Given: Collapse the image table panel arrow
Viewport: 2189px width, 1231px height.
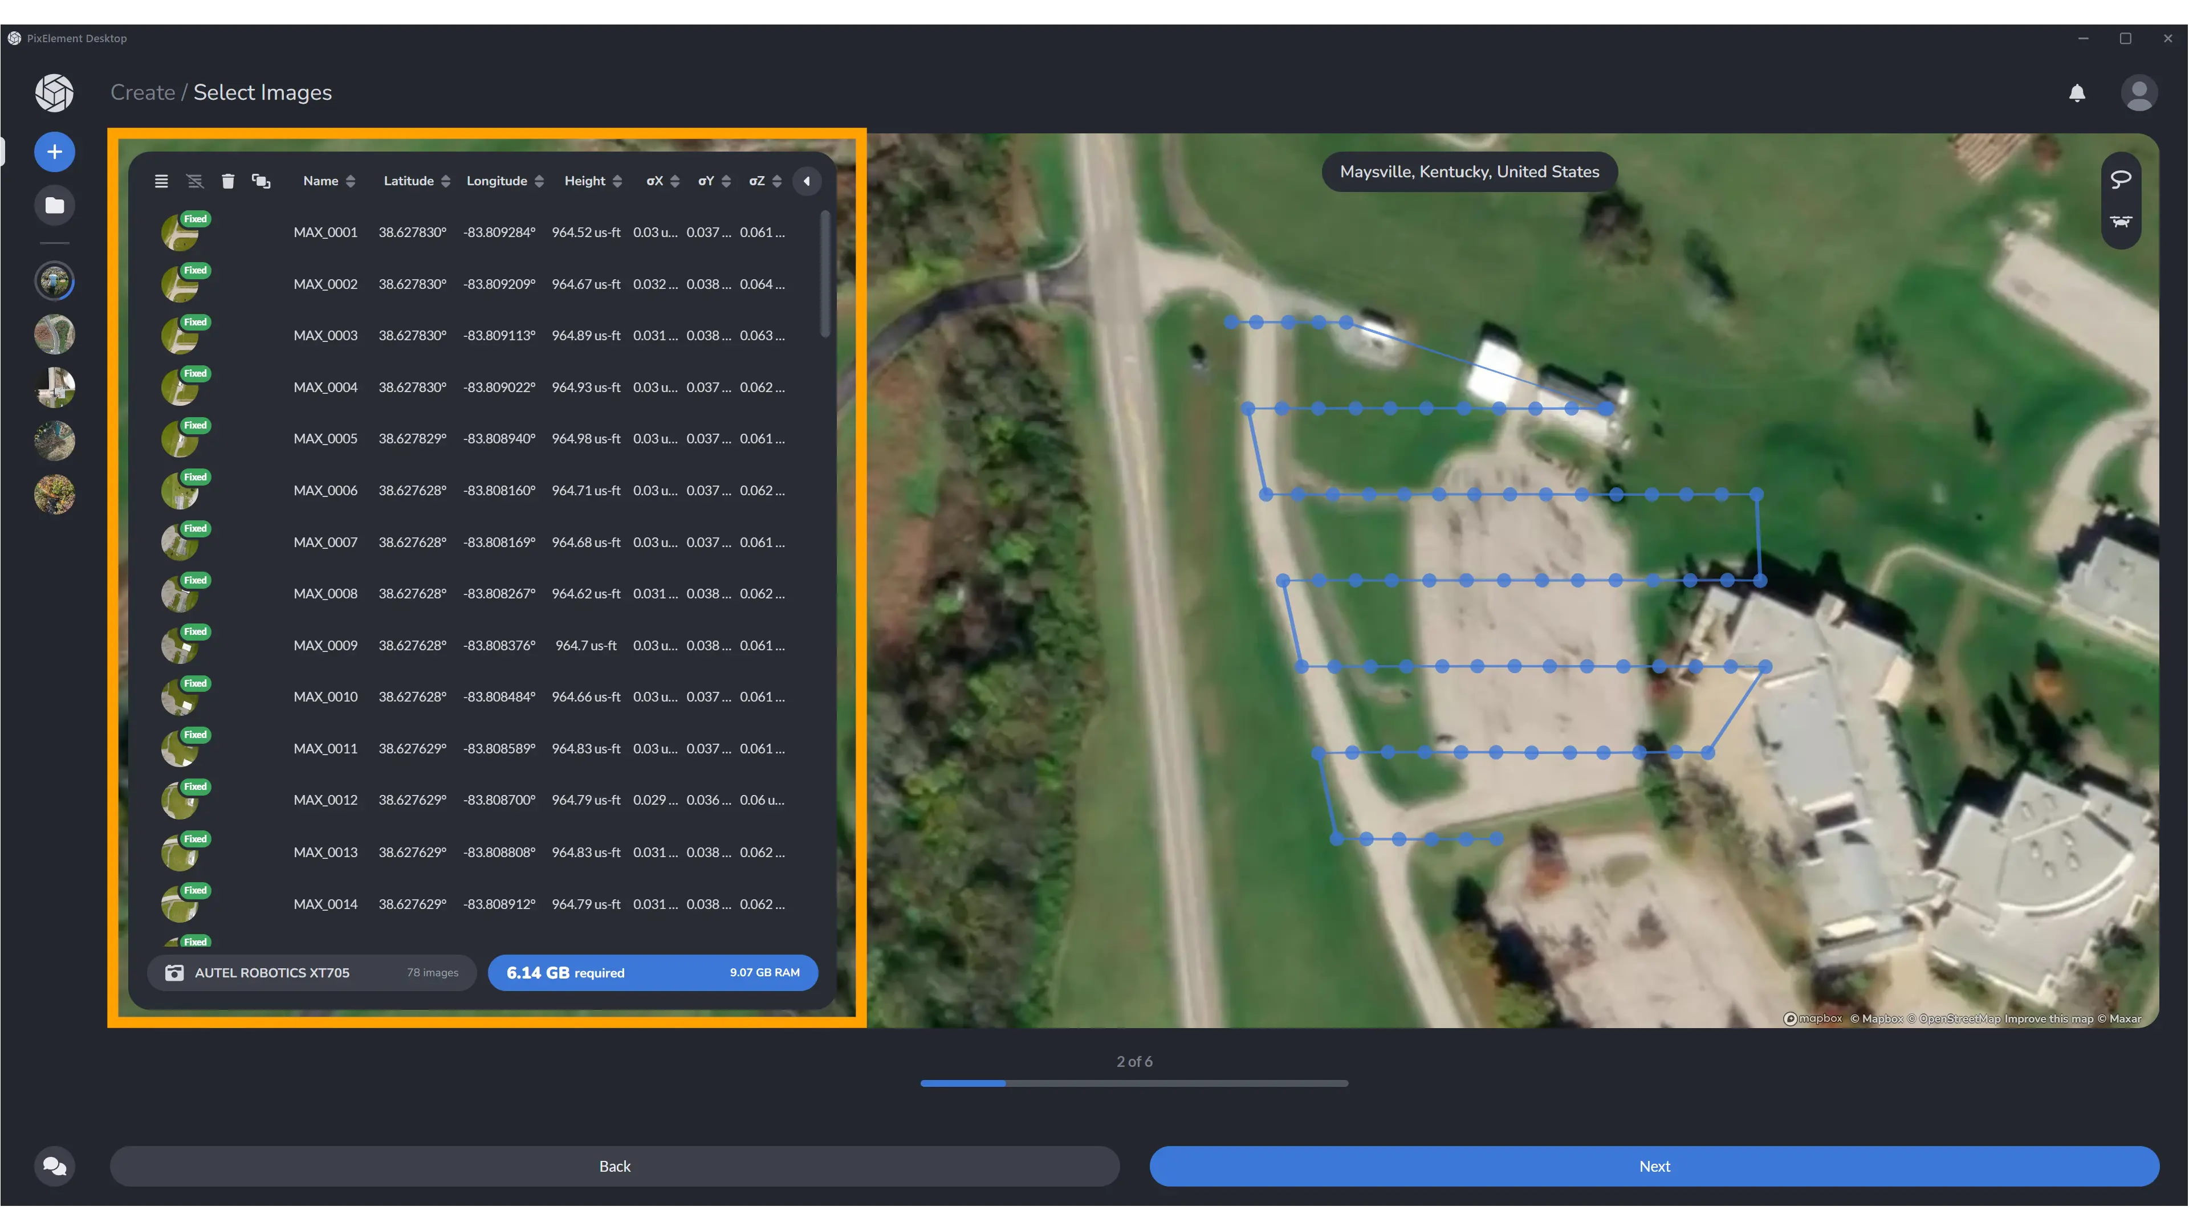Looking at the screenshot, I should (x=807, y=181).
